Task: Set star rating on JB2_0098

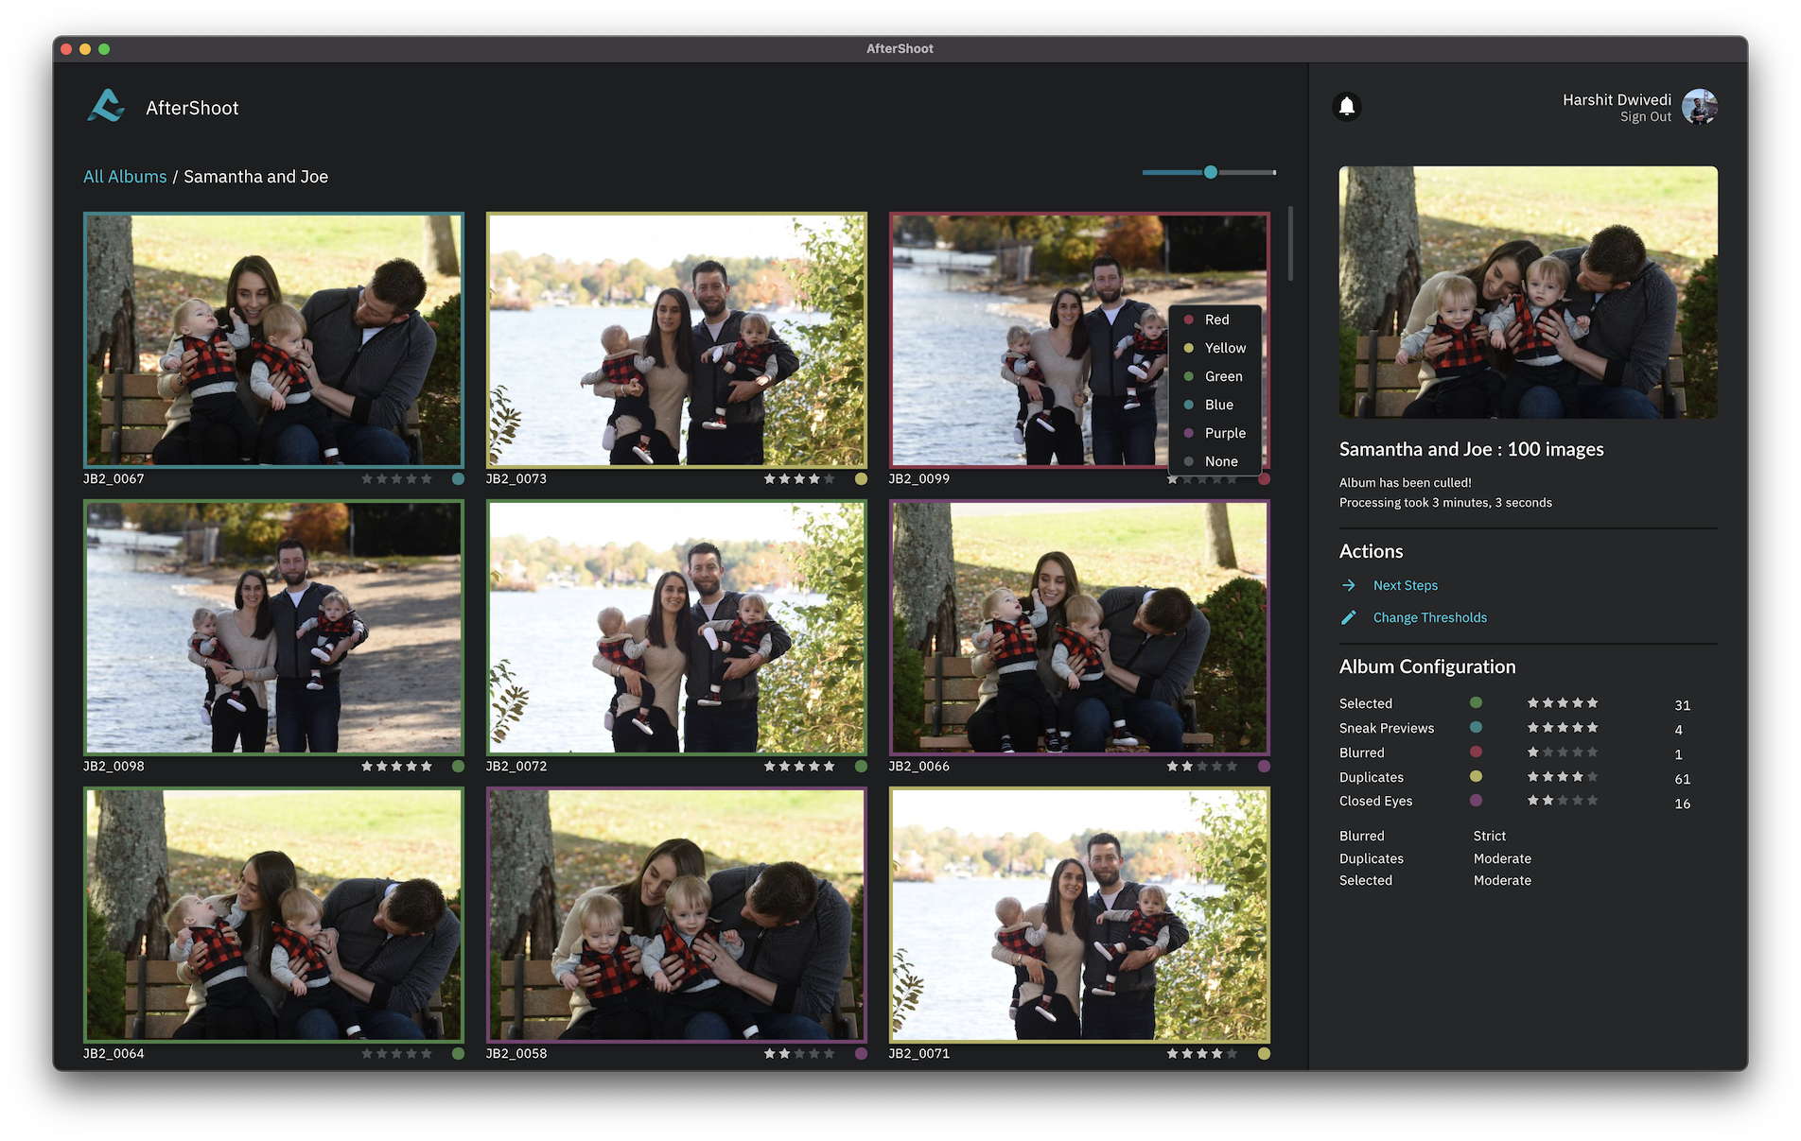Action: coord(396,767)
